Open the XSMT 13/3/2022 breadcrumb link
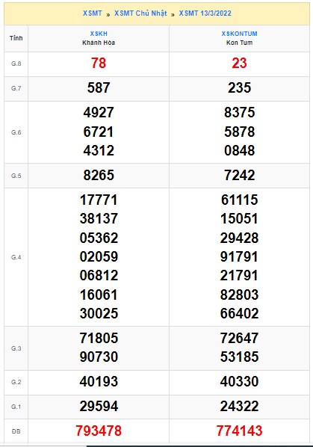 pyautogui.click(x=205, y=13)
